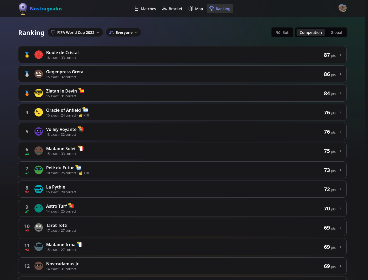The height and width of the screenshot is (280, 368).
Task: Open the user profile avatar
Action: tap(342, 8)
